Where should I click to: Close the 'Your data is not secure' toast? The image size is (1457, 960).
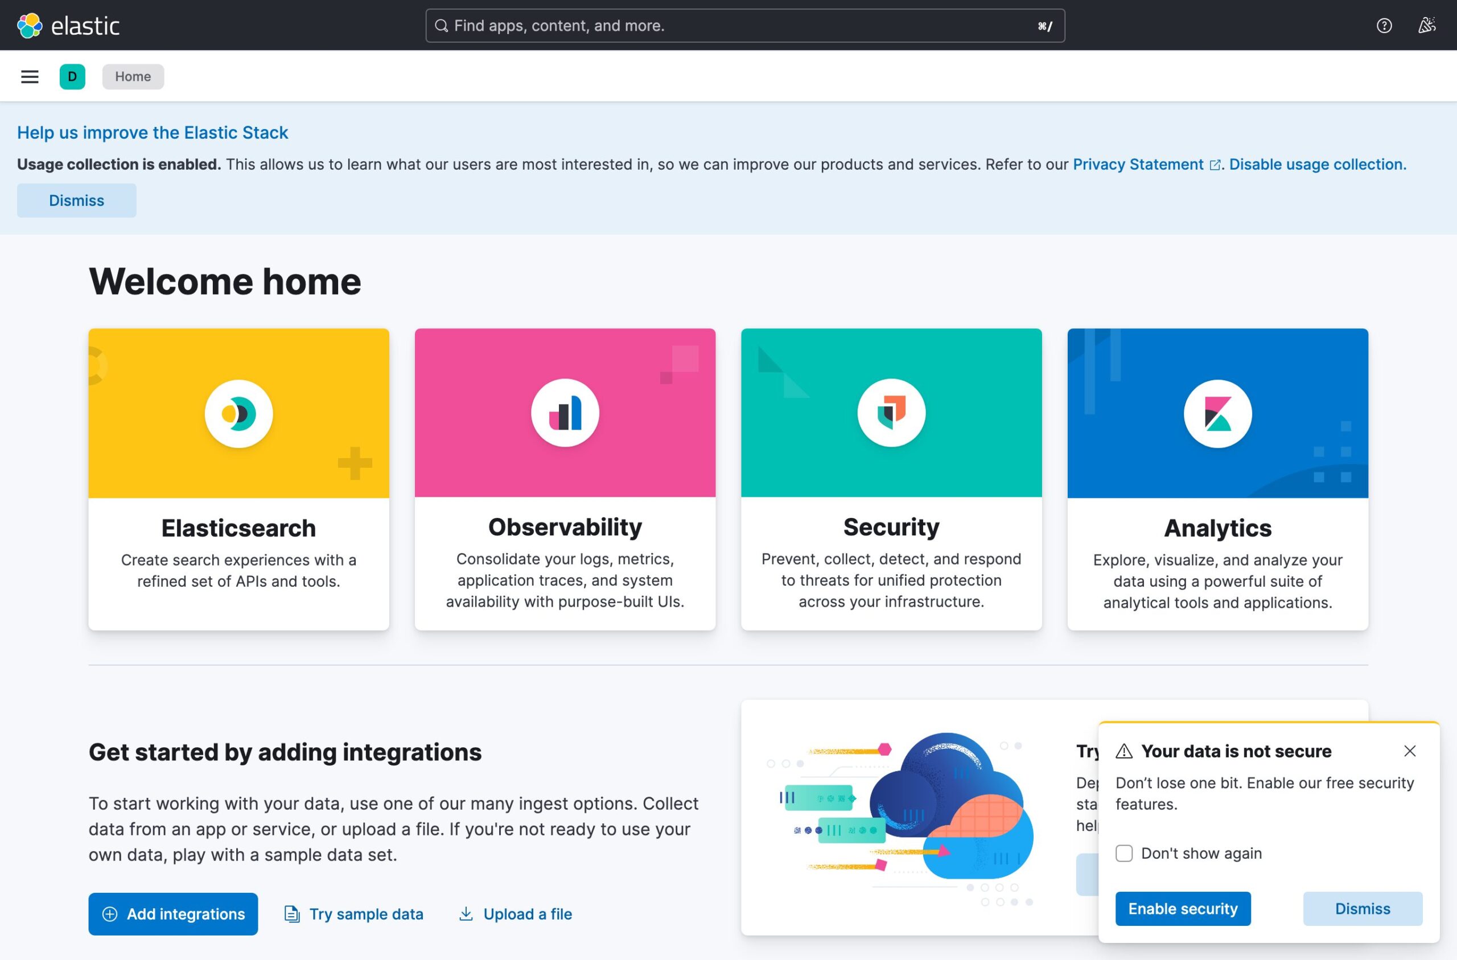[x=1410, y=751]
